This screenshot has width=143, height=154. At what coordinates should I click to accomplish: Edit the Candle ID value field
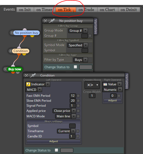pos(72,136)
